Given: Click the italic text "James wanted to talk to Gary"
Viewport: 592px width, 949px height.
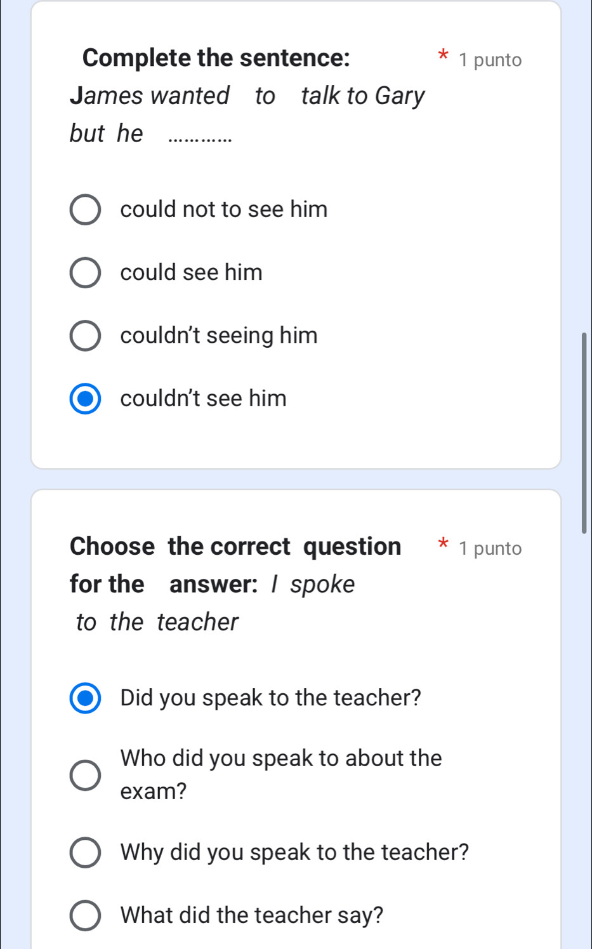Looking at the screenshot, I should 247,96.
